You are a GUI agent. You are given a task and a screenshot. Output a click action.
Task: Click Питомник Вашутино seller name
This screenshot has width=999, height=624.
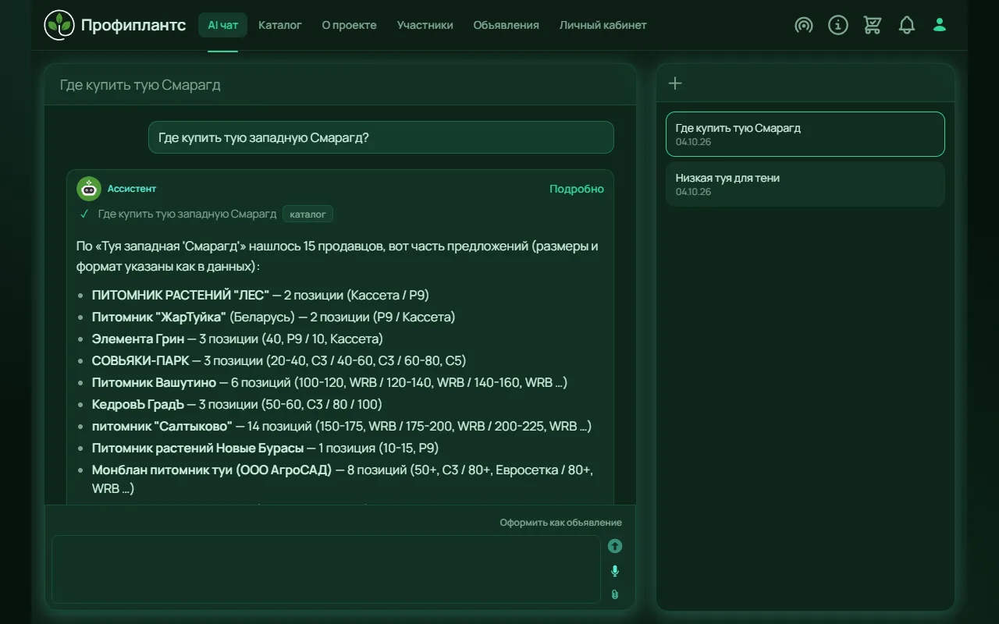click(x=154, y=382)
